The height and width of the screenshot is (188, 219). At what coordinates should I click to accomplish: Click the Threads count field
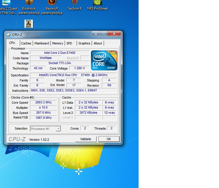(111, 128)
